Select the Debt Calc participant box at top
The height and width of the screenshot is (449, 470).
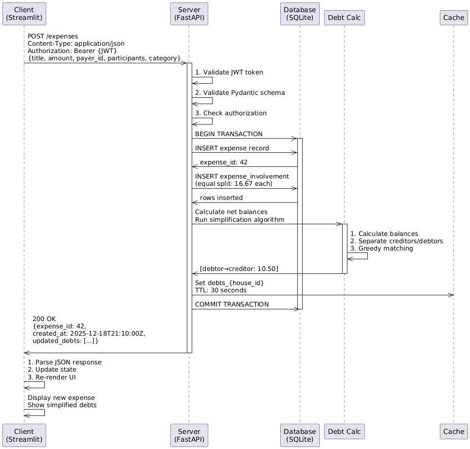[x=344, y=17]
